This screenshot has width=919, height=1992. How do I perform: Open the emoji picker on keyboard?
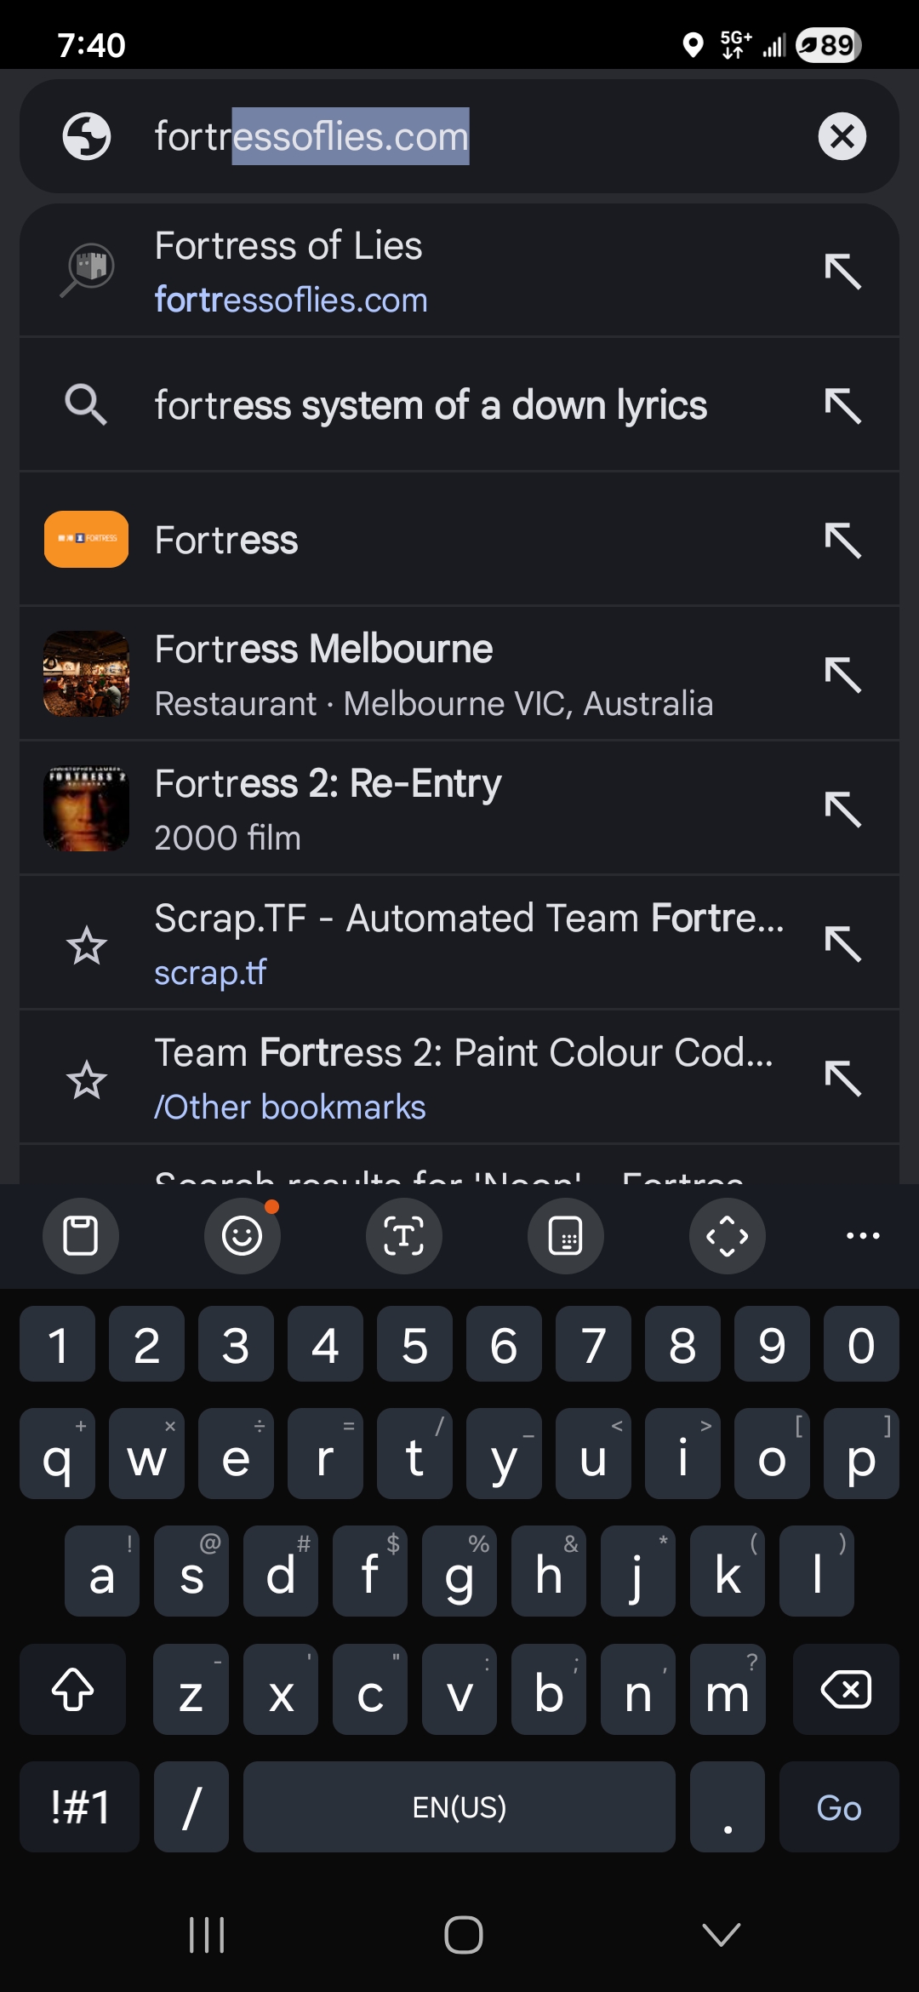tap(243, 1236)
